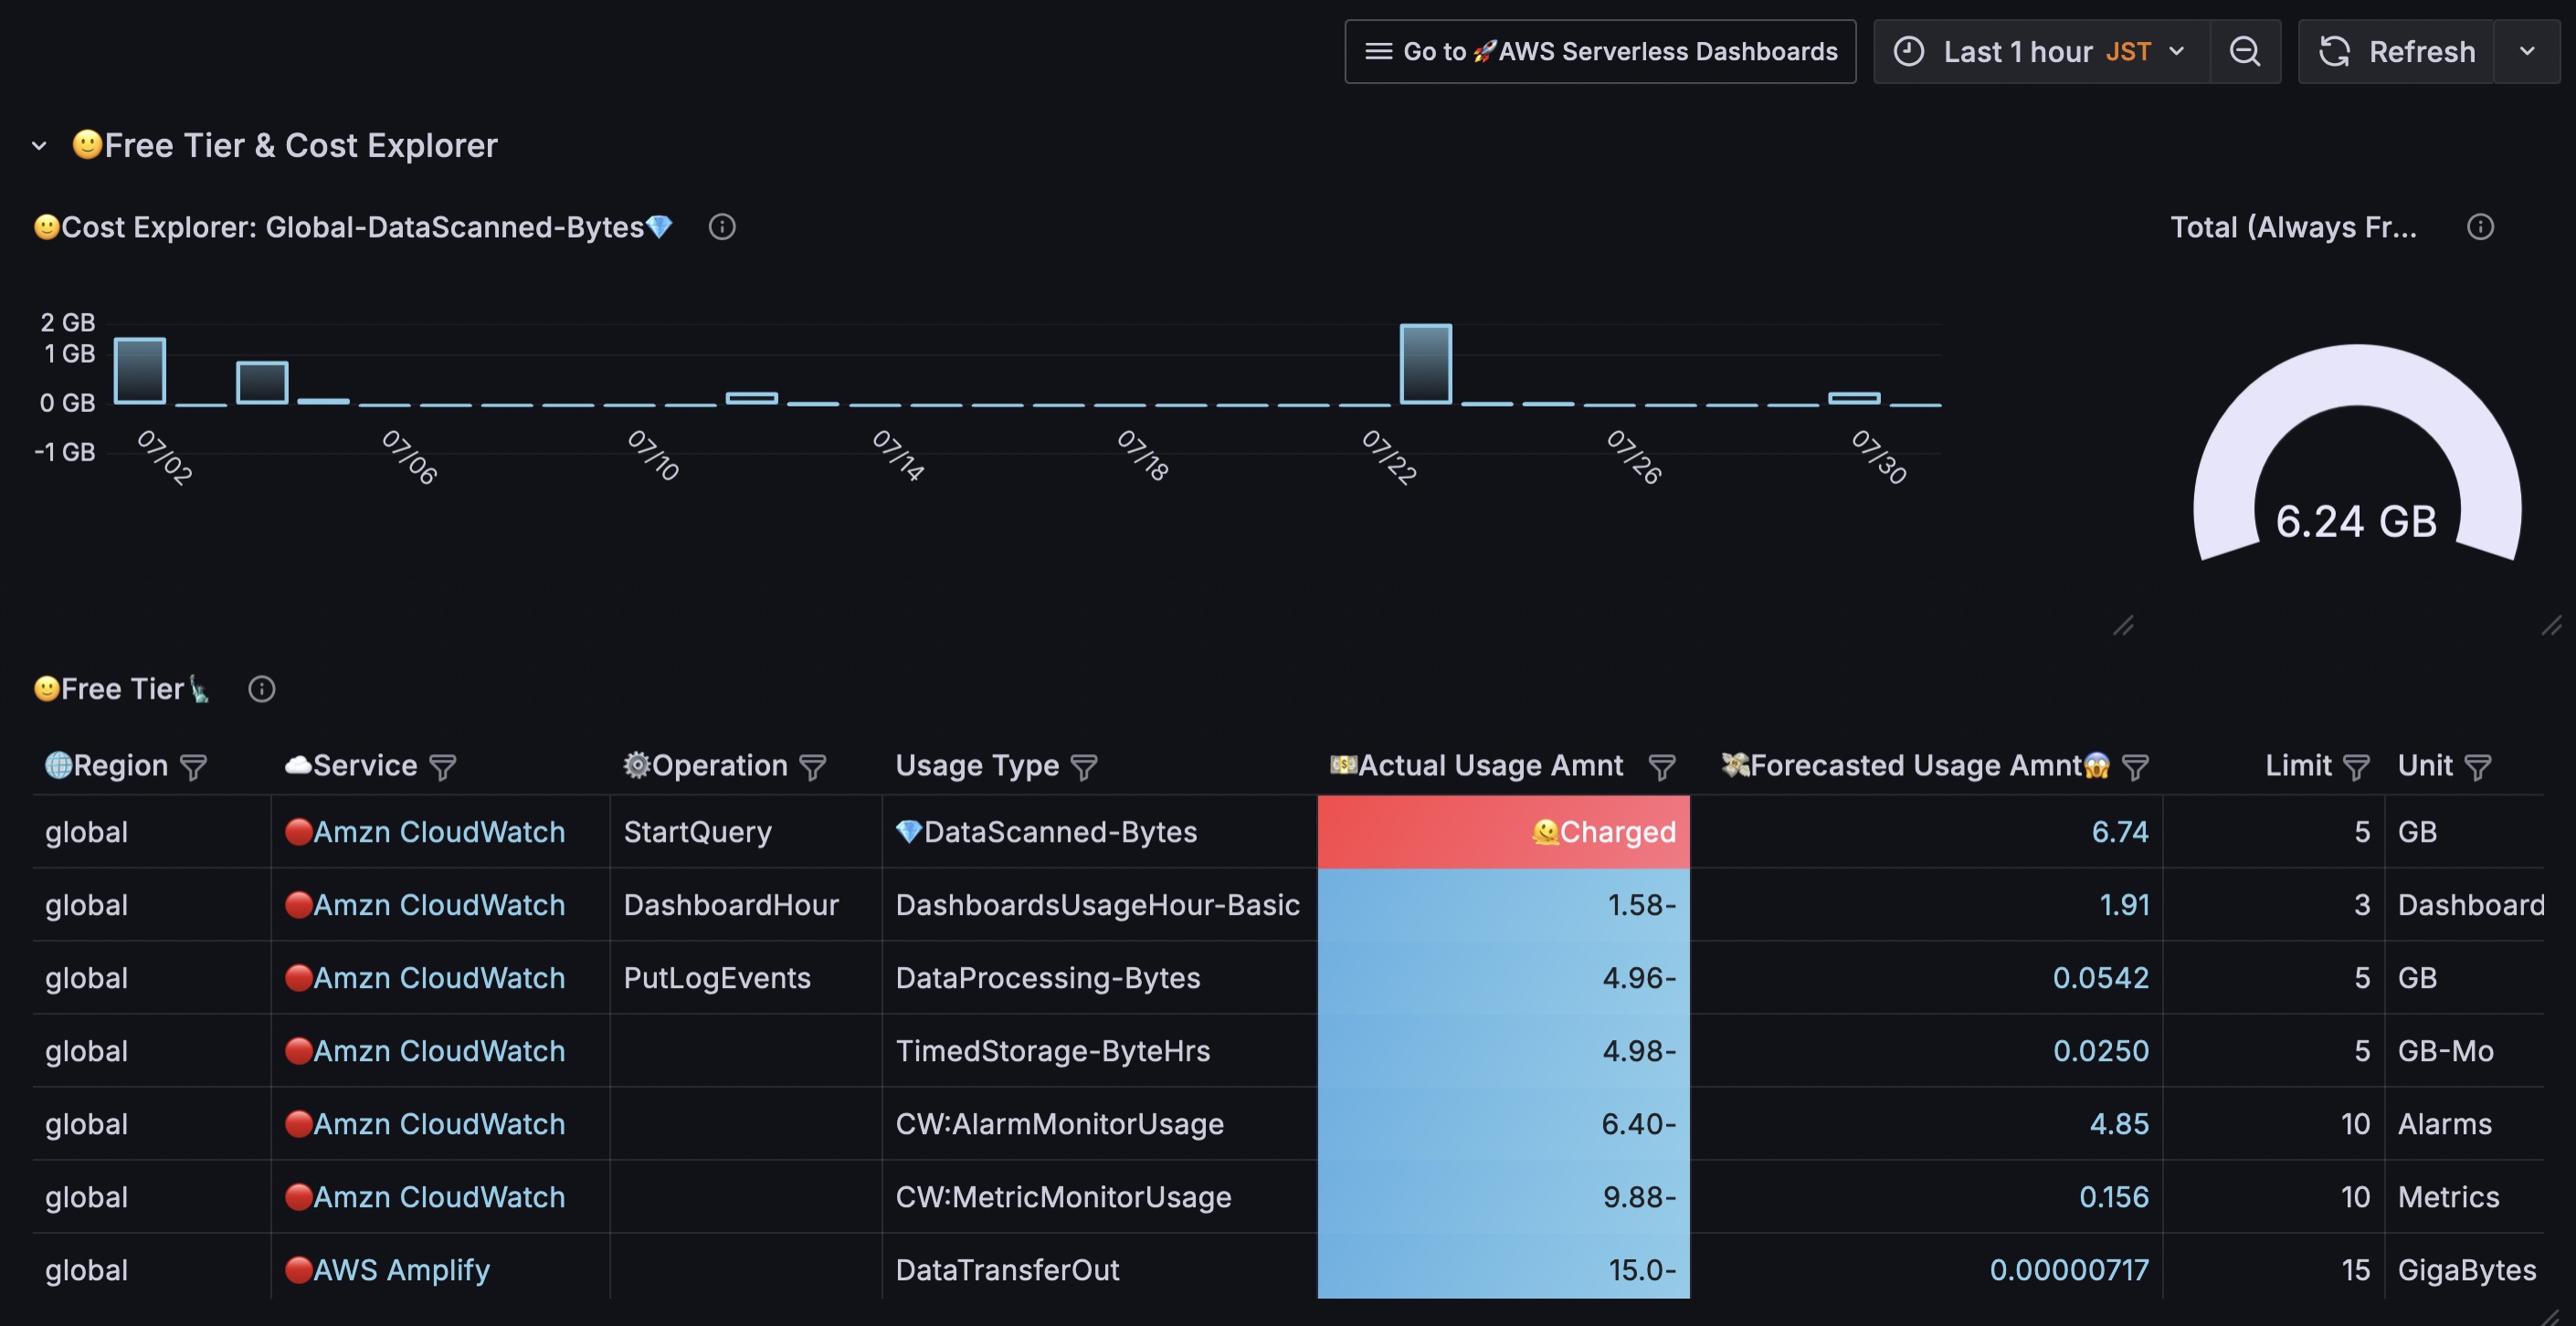The width and height of the screenshot is (2576, 1326).
Task: Filter the Usage Type column
Action: coord(1084,767)
